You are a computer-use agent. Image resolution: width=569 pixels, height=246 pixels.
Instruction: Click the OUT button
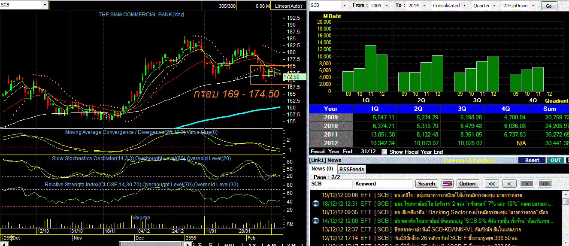coord(555,160)
